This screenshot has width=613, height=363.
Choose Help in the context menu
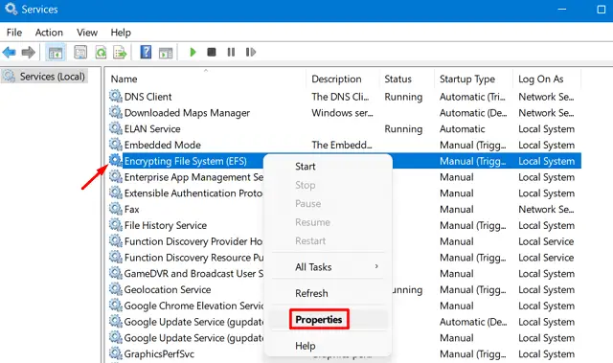[x=305, y=346]
